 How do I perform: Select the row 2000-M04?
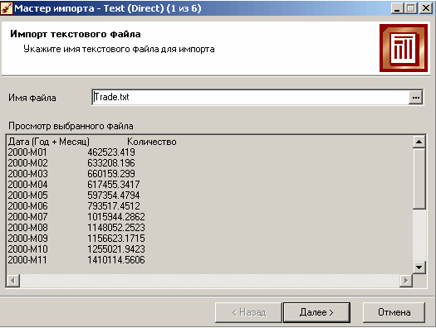click(x=27, y=185)
